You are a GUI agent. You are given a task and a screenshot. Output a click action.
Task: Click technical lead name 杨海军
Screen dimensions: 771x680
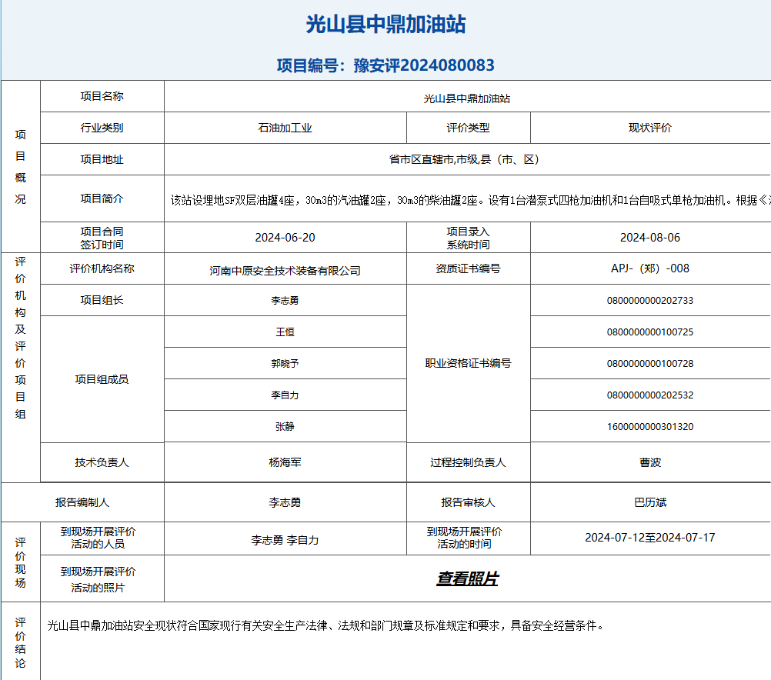click(x=285, y=462)
